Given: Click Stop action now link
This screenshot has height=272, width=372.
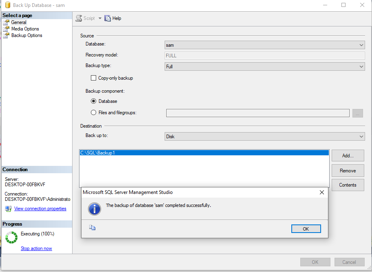Looking at the screenshot, I should pyautogui.click(x=36, y=248).
